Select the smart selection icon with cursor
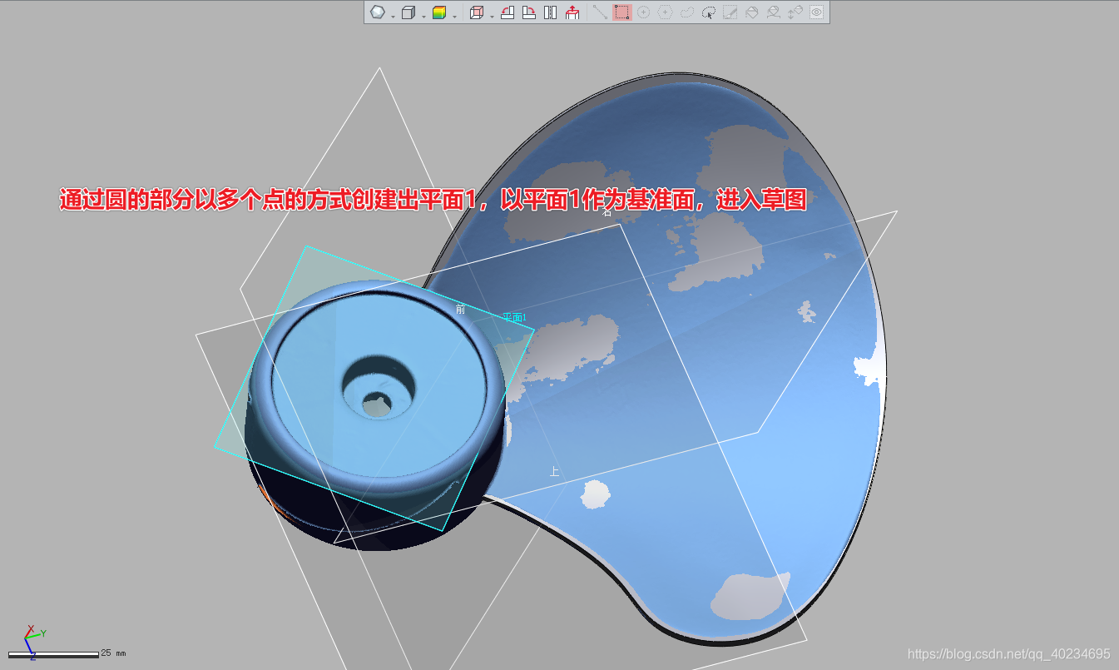Screen dimensions: 1119x670 (709, 12)
